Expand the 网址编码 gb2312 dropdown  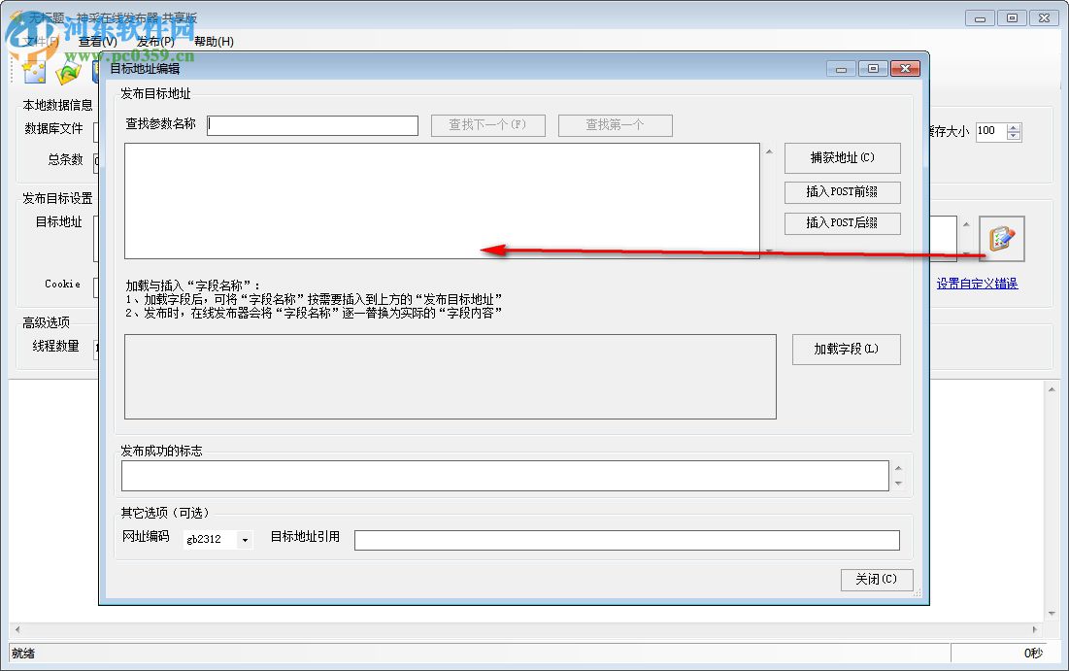(245, 540)
